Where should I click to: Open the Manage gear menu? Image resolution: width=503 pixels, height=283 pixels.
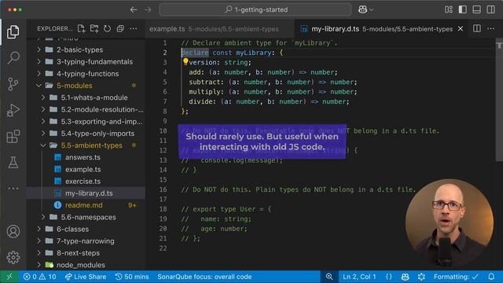point(13,257)
